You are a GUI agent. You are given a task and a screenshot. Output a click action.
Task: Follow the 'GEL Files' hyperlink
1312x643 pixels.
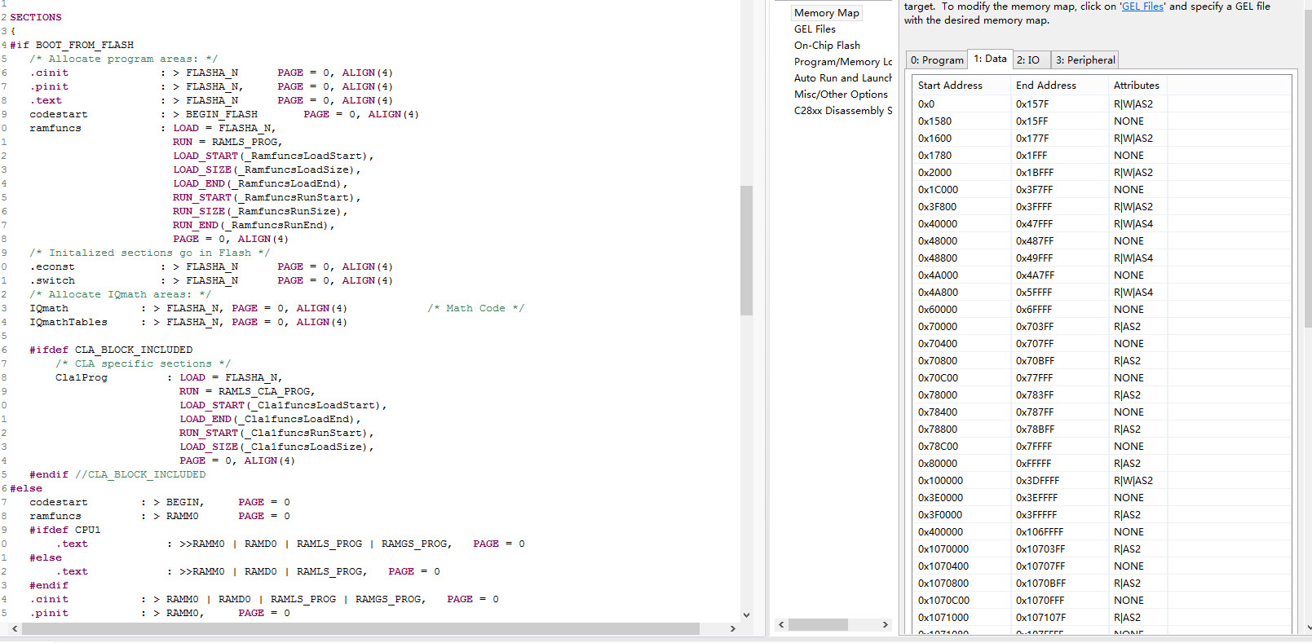[x=1142, y=7]
